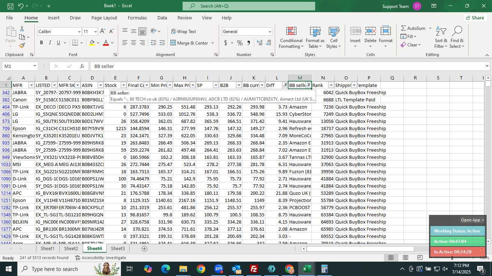Image resolution: width=492 pixels, height=276 pixels.
Task: Open Sort & Filter menu
Action: (441, 37)
